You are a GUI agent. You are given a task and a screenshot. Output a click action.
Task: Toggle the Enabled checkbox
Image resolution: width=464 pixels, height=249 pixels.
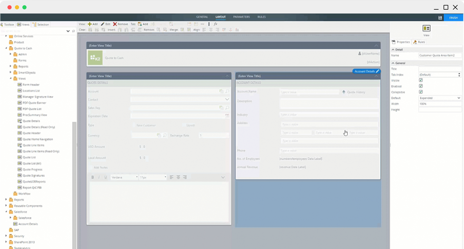(x=421, y=86)
